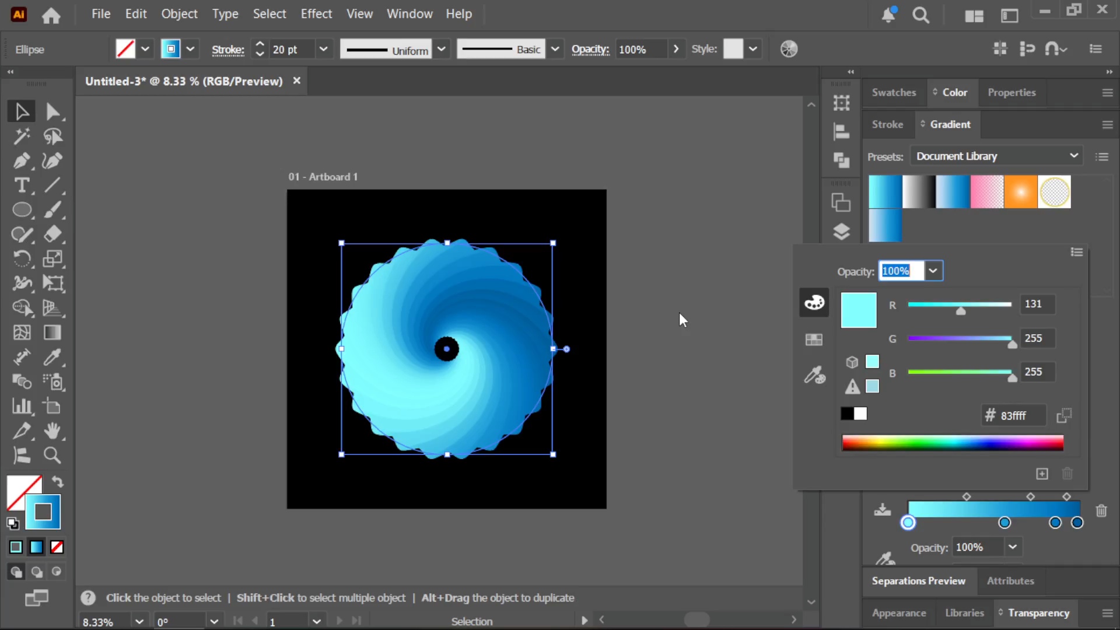Select the leftmost gradient stop on slider

click(x=908, y=523)
